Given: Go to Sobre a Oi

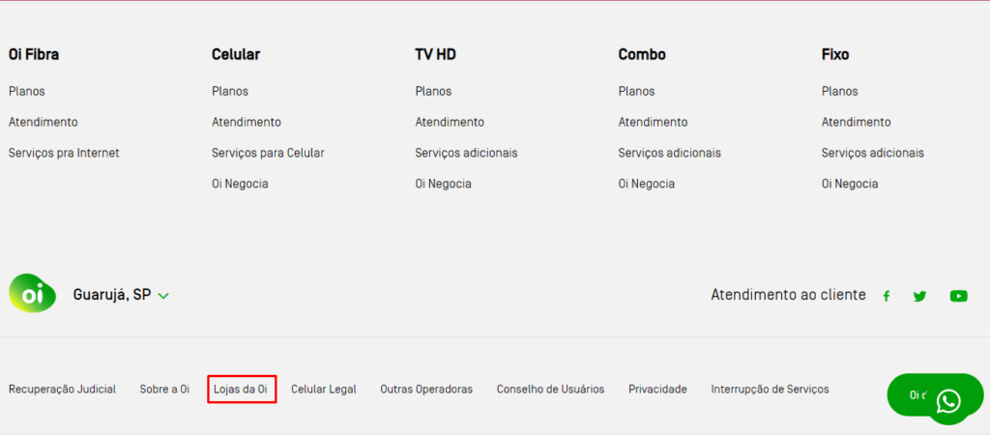Looking at the screenshot, I should [x=164, y=390].
